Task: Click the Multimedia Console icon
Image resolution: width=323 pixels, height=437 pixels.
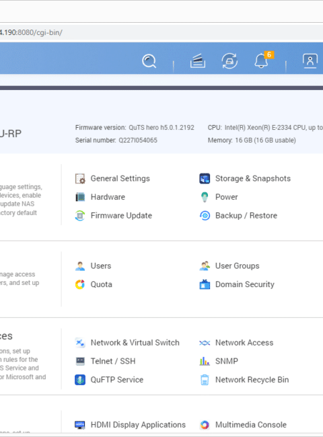Action: 205,425
